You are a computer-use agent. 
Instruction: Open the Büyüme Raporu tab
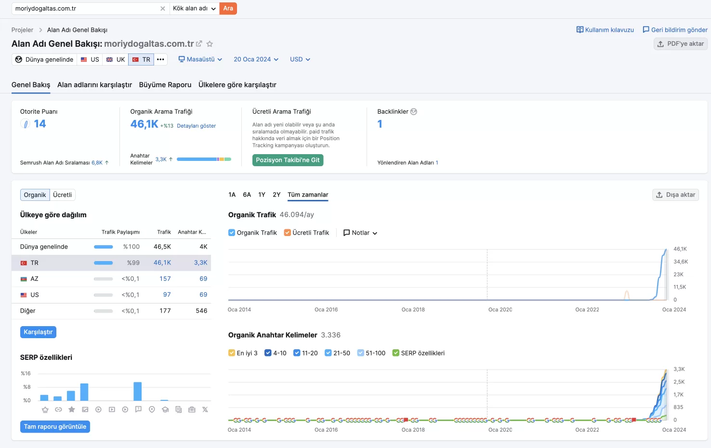(x=165, y=85)
